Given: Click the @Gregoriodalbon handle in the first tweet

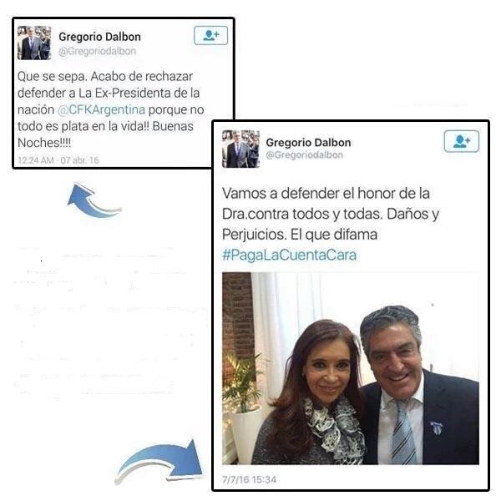Looking at the screenshot, I should 97,51.
